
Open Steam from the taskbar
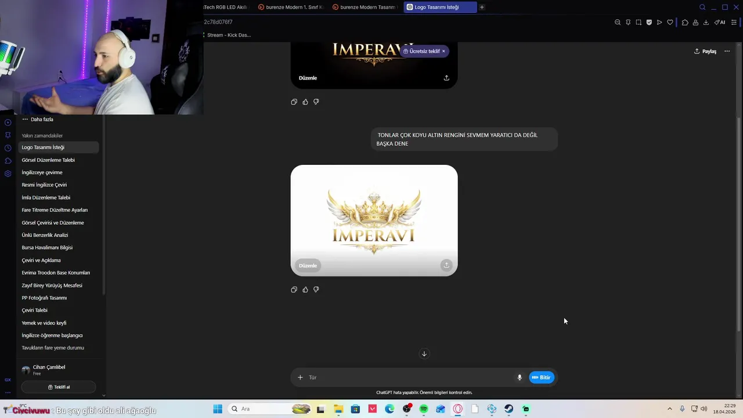click(x=508, y=409)
